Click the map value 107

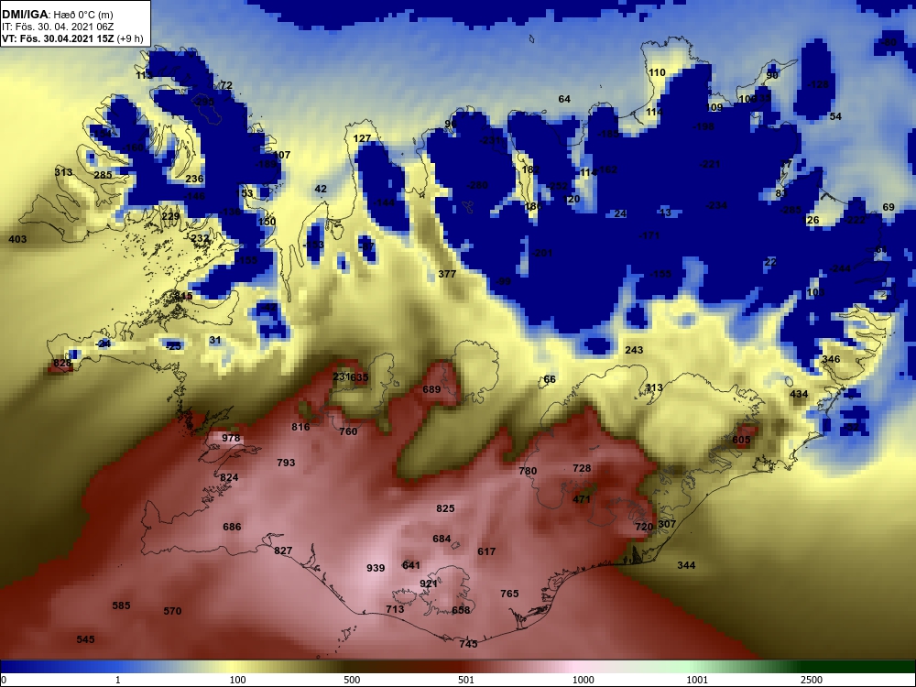coord(281,156)
